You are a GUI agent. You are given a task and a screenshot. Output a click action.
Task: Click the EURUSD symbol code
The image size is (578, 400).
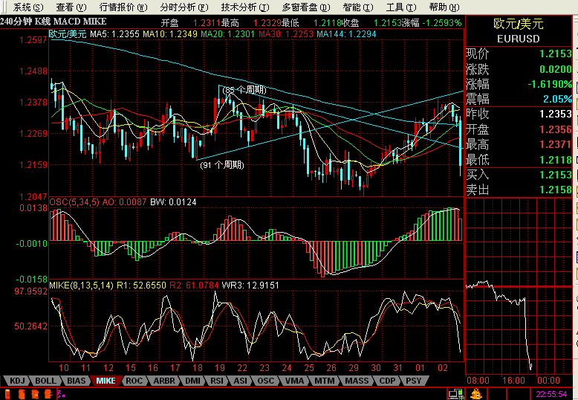click(x=519, y=39)
